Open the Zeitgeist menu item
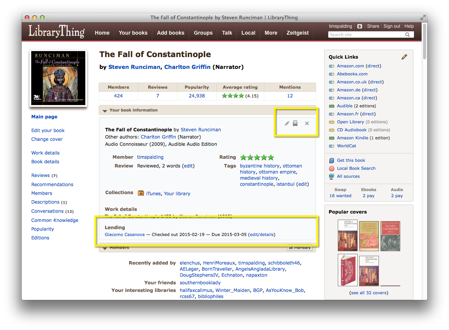449x330 pixels. coord(297,33)
